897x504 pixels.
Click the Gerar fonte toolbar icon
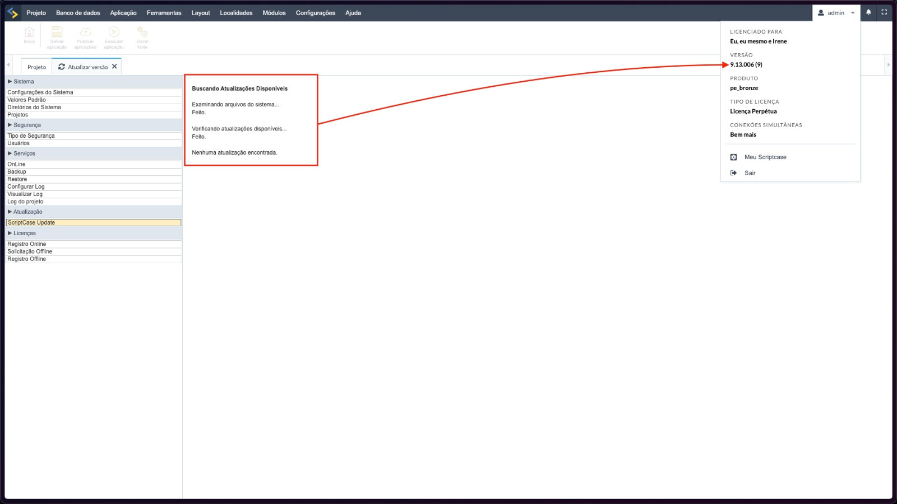[142, 33]
